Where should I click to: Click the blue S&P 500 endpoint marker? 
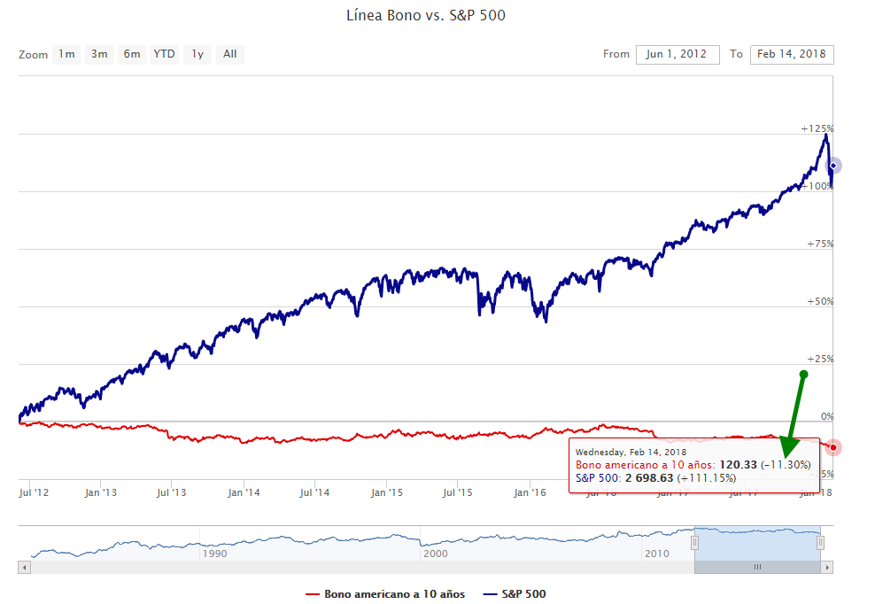[832, 166]
